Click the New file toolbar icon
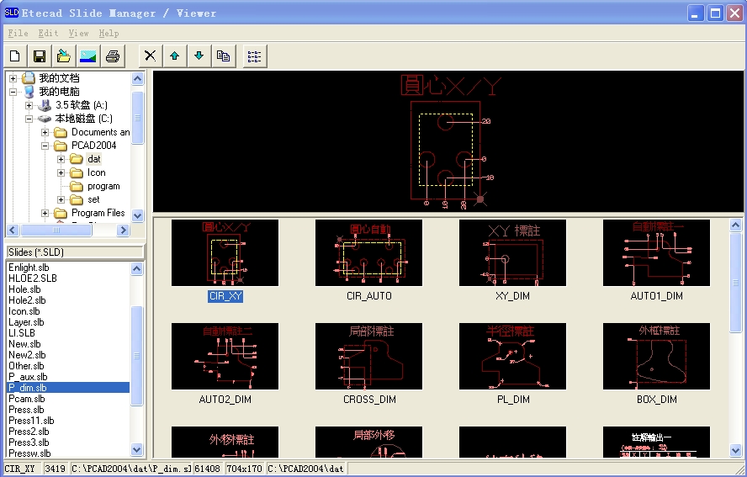 (x=15, y=56)
